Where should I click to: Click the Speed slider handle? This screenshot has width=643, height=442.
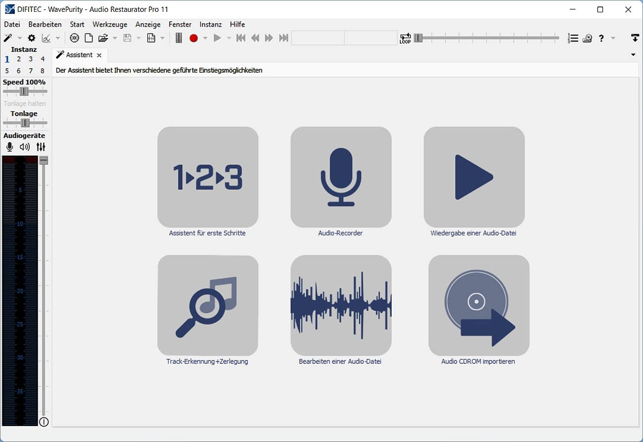pyautogui.click(x=24, y=91)
